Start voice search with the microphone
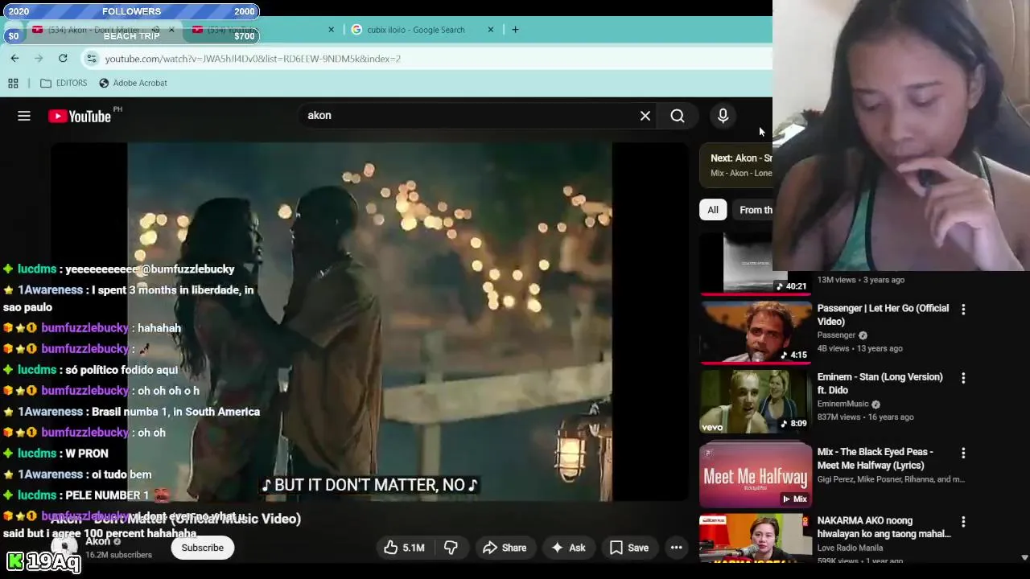The height and width of the screenshot is (579, 1030). 723,116
